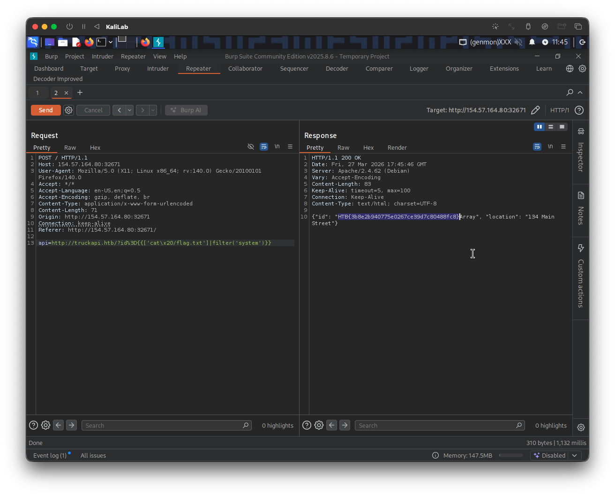Open the Request panel hamburger menu

[x=290, y=147]
